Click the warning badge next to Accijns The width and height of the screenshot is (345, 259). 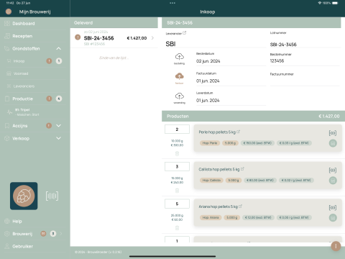pyautogui.click(x=49, y=126)
